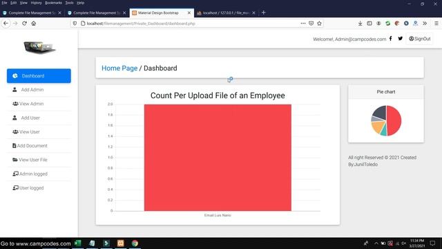Click the Home Page breadcrumb link
This screenshot has height=249, width=442.
point(119,68)
